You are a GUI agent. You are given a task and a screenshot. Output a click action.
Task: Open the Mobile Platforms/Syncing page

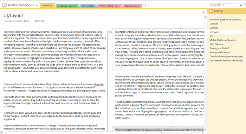coord(222,40)
